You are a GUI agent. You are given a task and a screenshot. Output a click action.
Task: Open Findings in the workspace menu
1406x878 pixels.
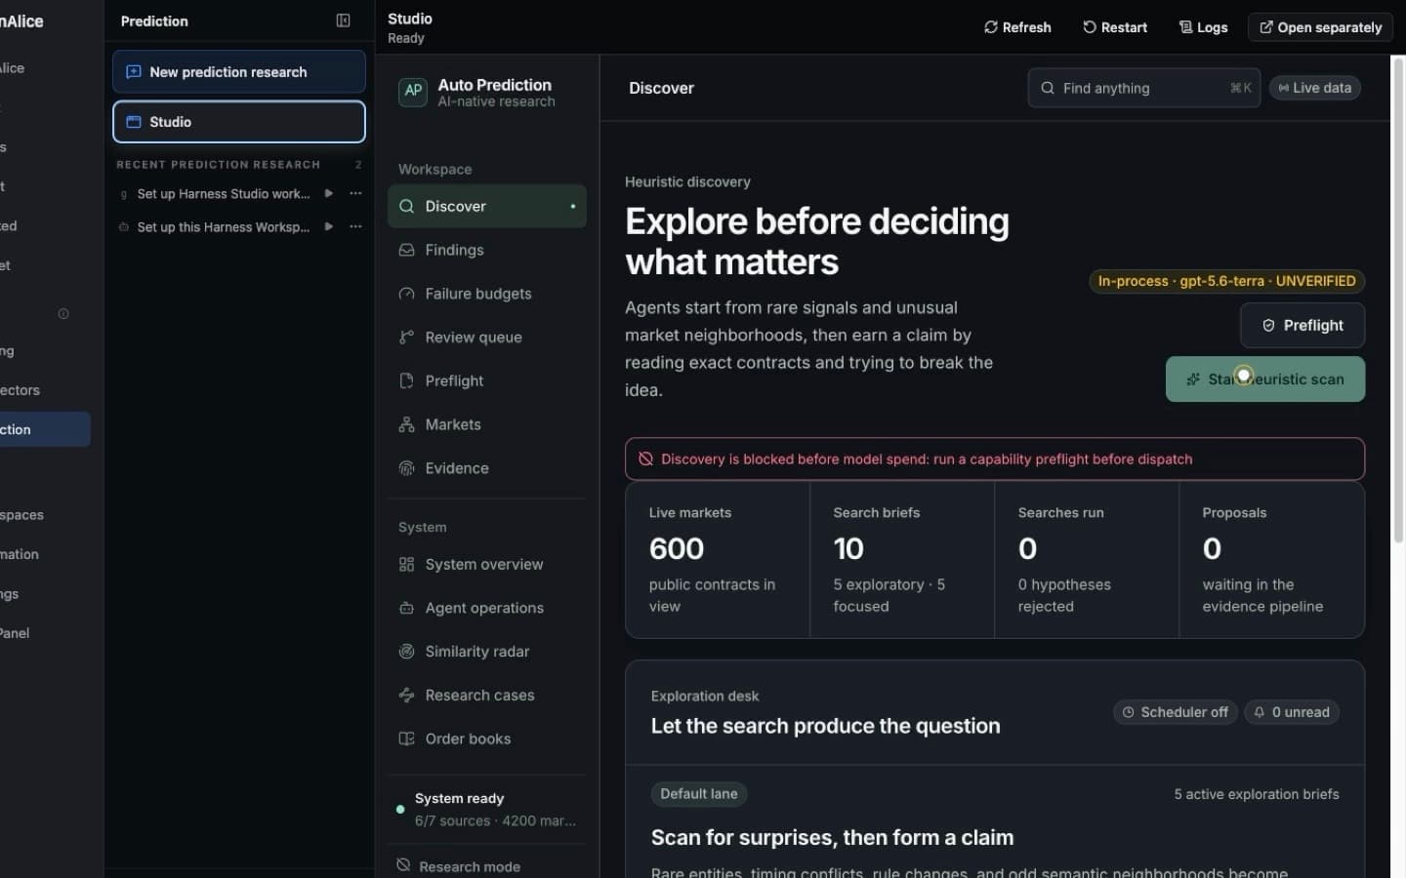[x=487, y=250]
